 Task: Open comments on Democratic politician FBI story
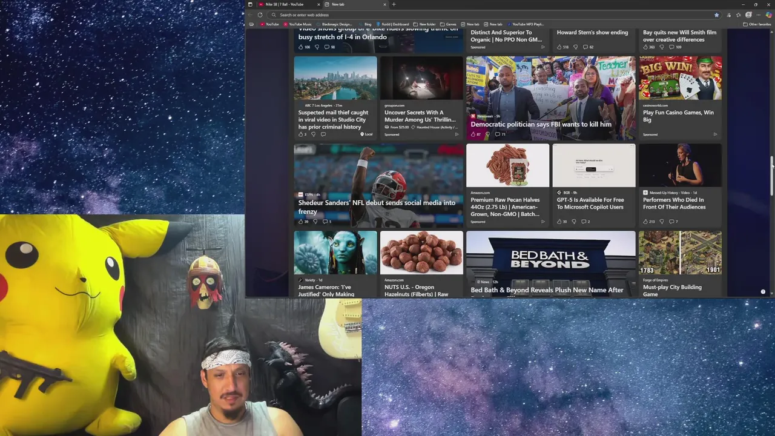[500, 134]
